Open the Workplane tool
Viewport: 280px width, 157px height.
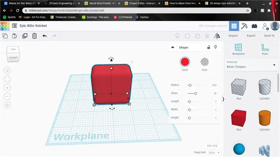coord(238,49)
